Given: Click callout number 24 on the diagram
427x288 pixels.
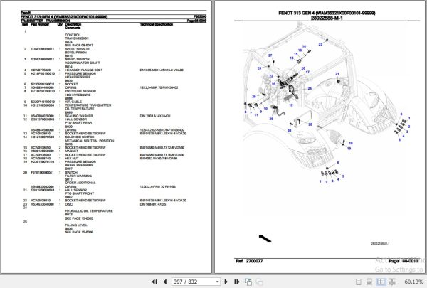Looking at the screenshot, I should tap(310, 88).
